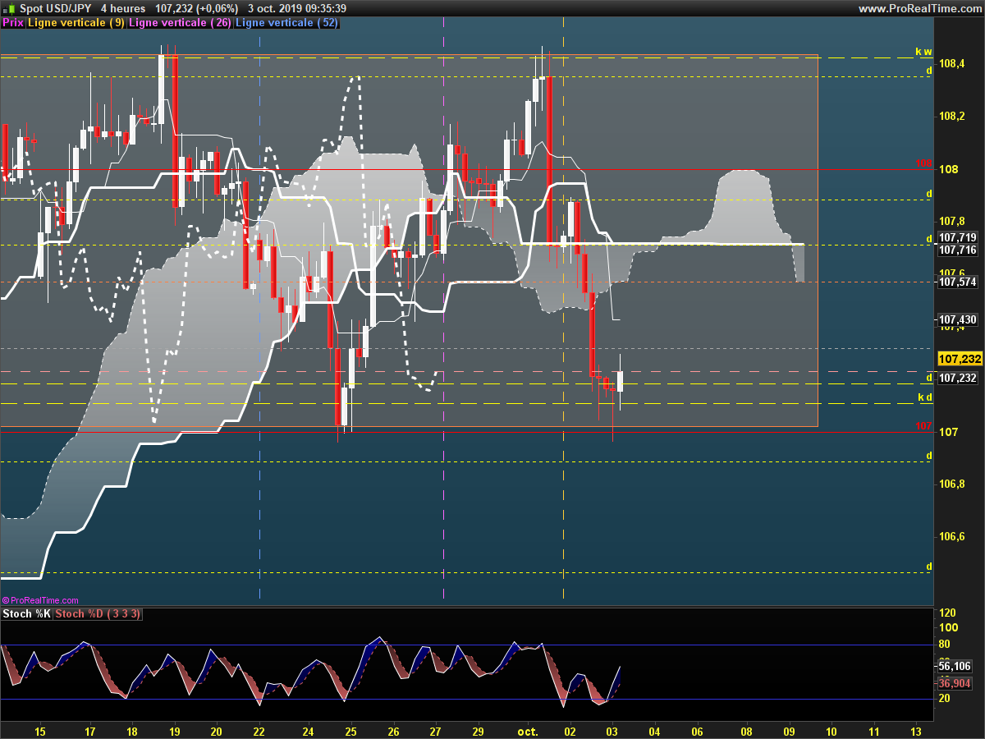The width and height of the screenshot is (985, 739).
Task: Open the Spot USD/JPY instrument selector
Action: click(55, 8)
